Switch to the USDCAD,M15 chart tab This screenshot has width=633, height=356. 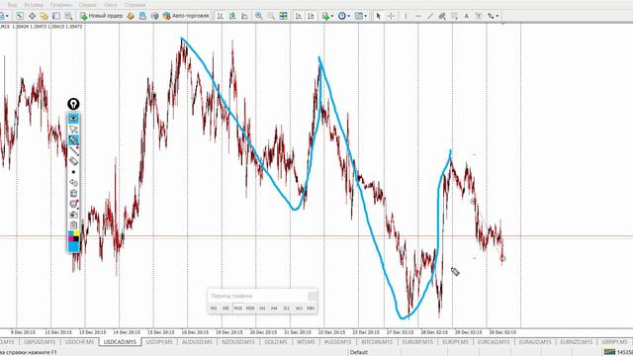click(120, 342)
